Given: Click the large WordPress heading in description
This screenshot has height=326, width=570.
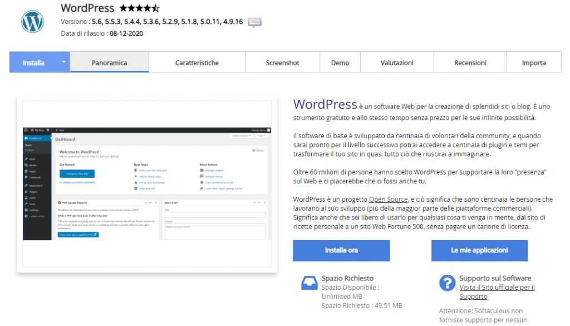Looking at the screenshot, I should coord(325,104).
